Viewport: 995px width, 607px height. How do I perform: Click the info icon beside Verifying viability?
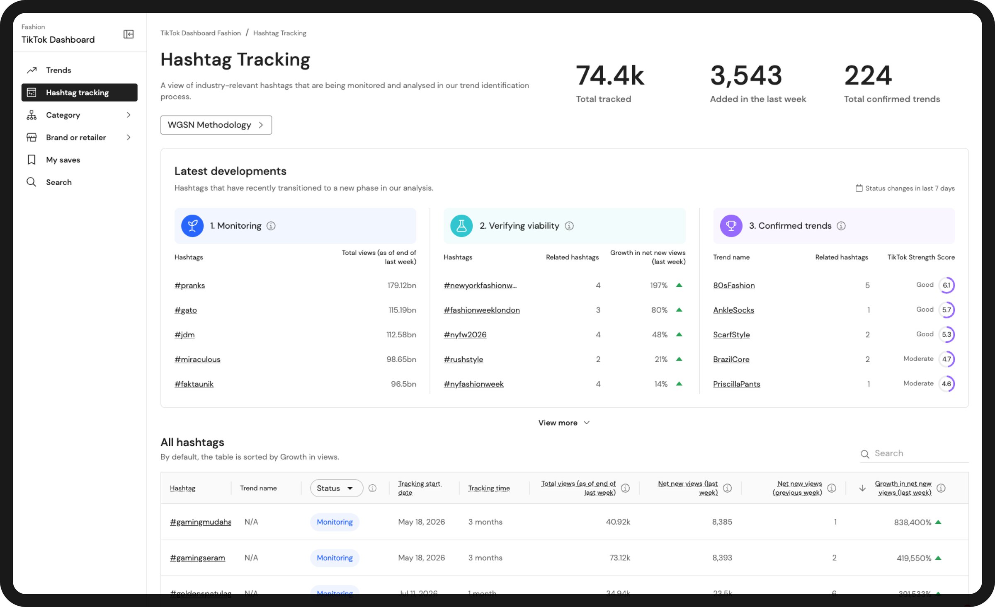coord(569,226)
